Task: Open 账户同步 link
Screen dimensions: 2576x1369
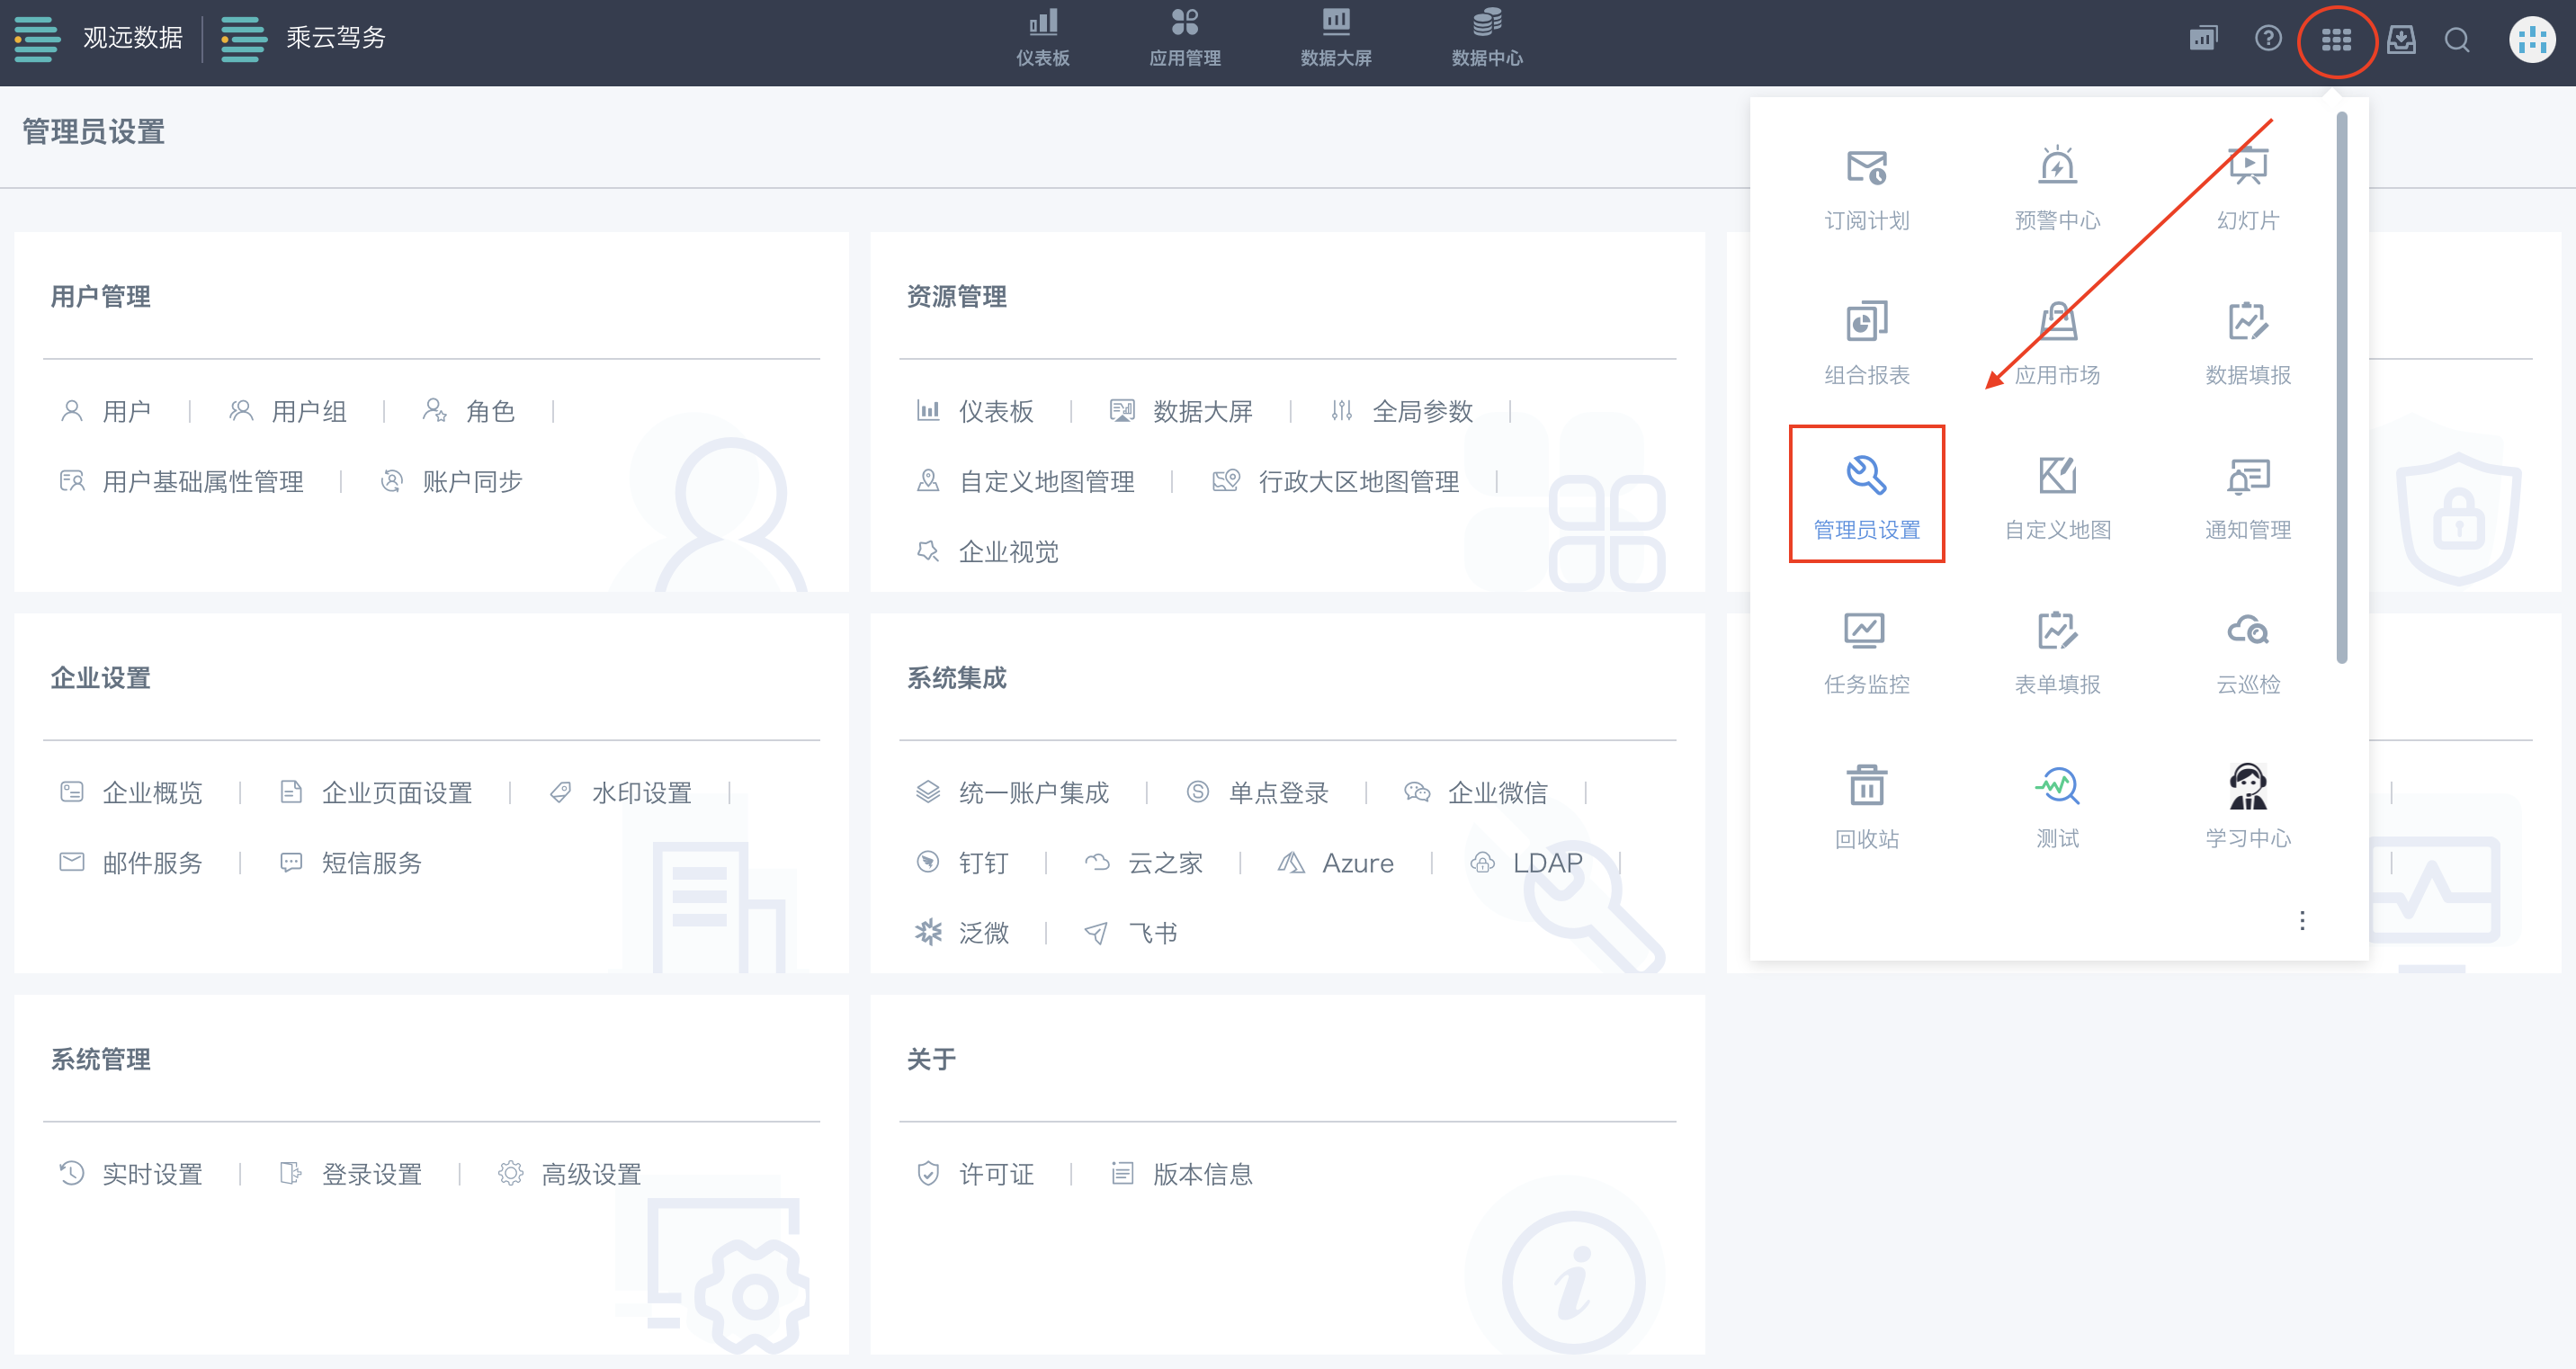Action: tap(451, 481)
